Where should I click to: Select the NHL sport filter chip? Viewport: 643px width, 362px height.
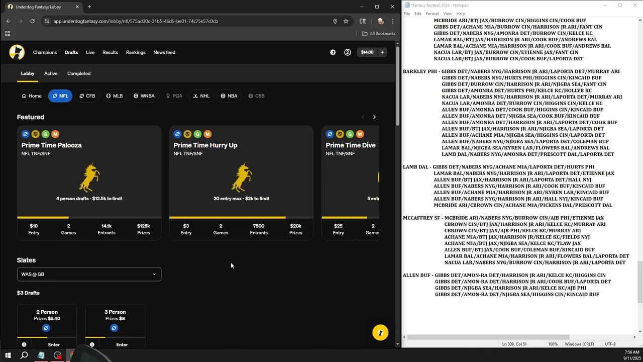coord(201,96)
